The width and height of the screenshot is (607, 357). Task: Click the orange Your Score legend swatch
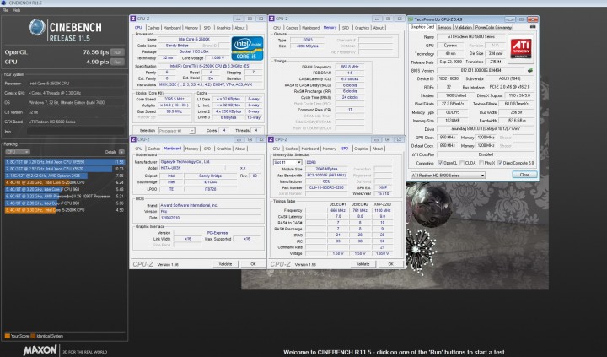coord(7,336)
